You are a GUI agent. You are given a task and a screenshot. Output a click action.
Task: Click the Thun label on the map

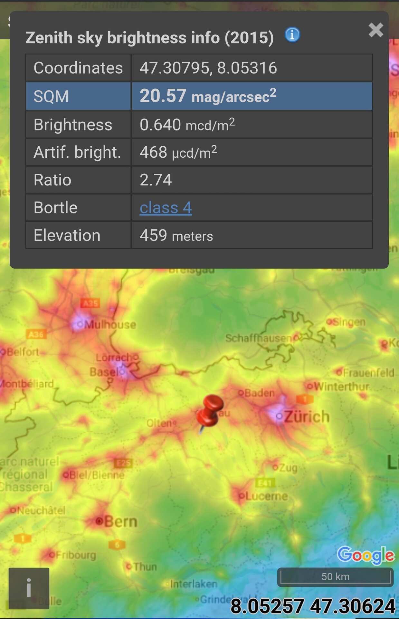(x=145, y=567)
